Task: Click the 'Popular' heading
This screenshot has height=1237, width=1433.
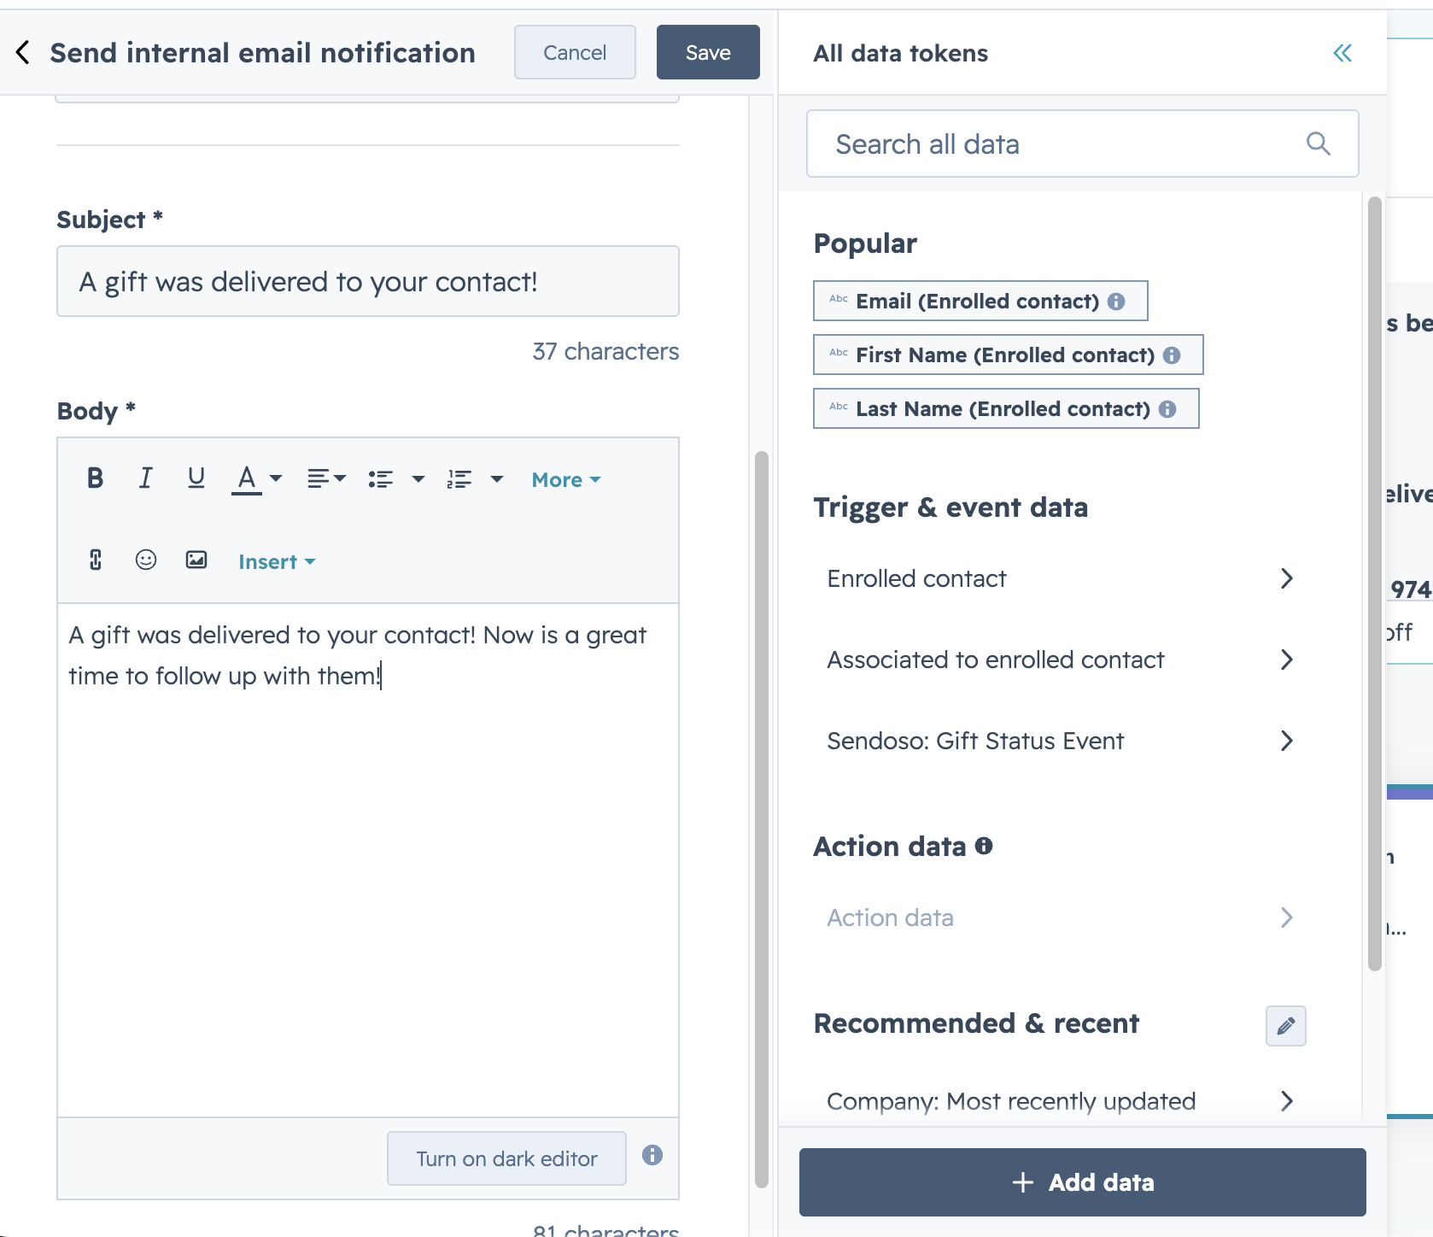Action: (865, 243)
